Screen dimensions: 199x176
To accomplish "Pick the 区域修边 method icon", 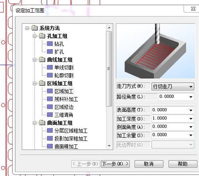I will (x=50, y=107).
